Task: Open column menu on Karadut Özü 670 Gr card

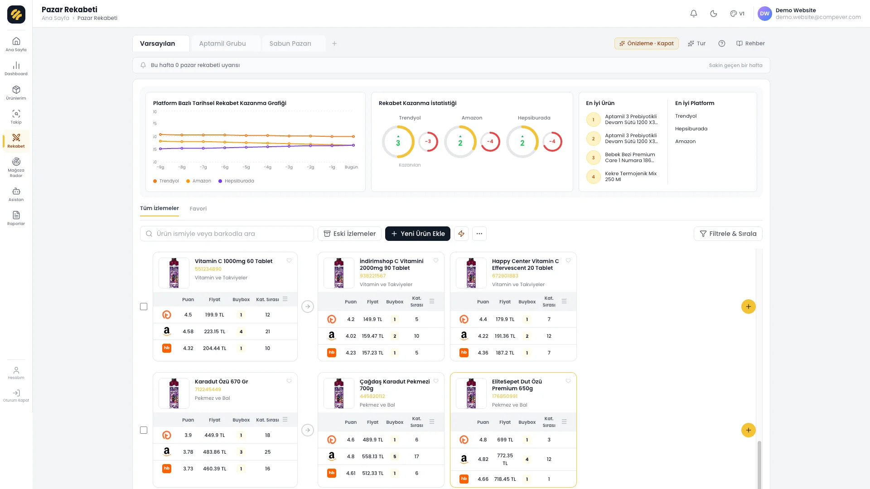Action: point(285,419)
